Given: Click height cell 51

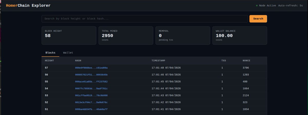Looking at the screenshot, I should (46, 109).
